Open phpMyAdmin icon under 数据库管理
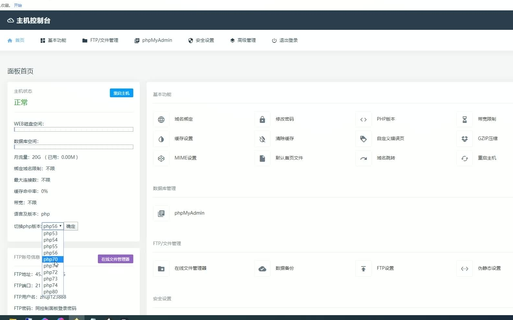The width and height of the screenshot is (513, 320). pos(161,213)
